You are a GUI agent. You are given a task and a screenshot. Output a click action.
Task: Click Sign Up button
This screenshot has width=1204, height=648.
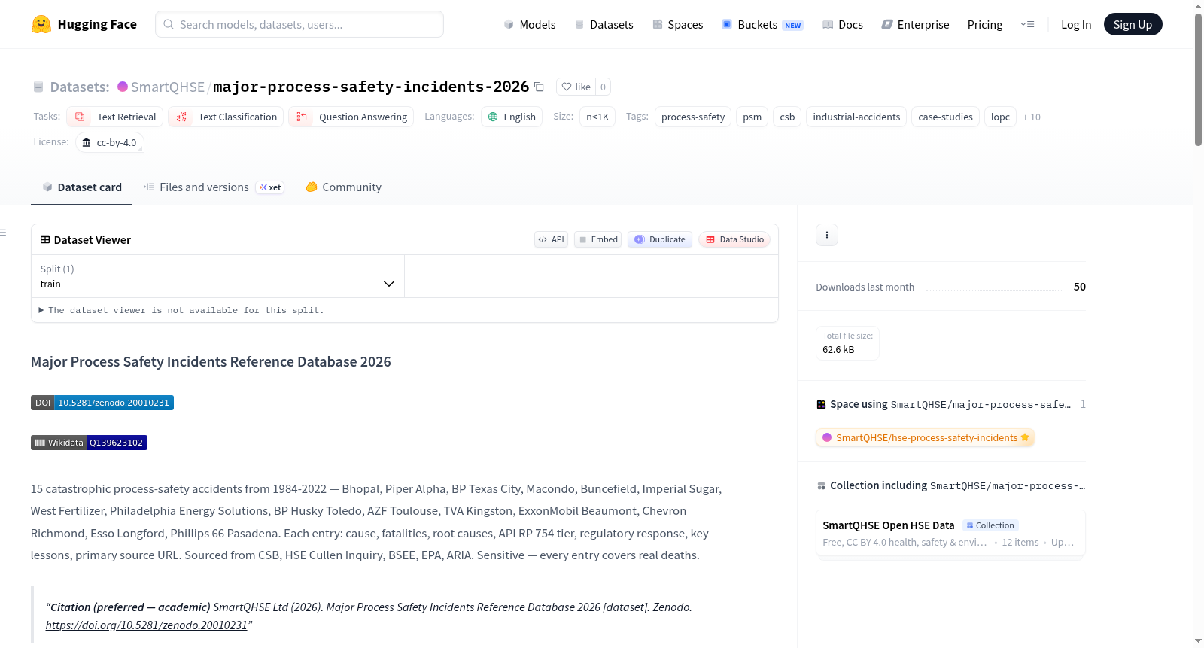coord(1133,24)
